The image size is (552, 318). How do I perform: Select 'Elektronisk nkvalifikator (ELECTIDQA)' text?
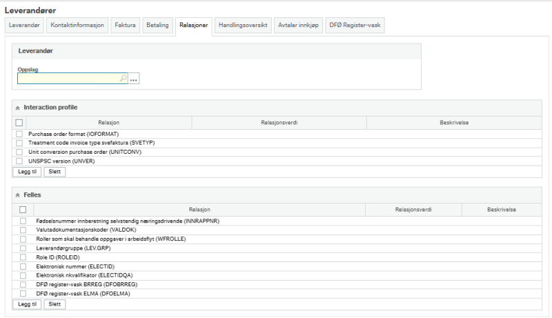(x=84, y=275)
